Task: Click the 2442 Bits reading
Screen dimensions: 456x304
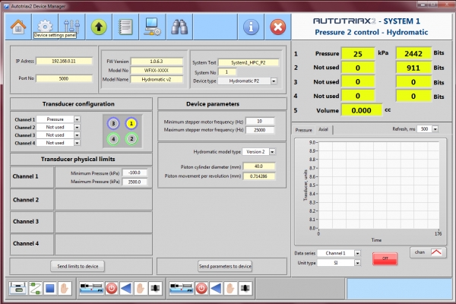Action: (x=413, y=53)
